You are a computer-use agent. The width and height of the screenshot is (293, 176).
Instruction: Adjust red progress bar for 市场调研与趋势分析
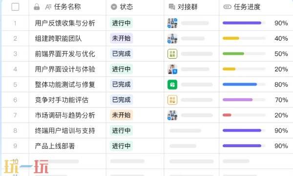click(x=244, y=115)
